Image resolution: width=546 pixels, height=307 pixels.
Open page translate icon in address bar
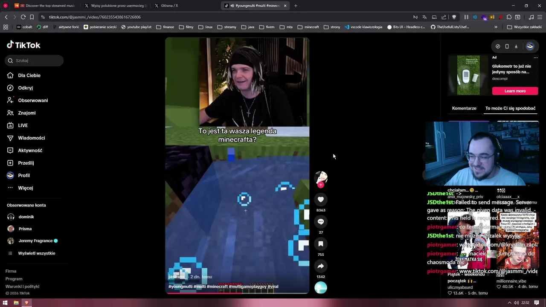pyautogui.click(x=424, y=17)
